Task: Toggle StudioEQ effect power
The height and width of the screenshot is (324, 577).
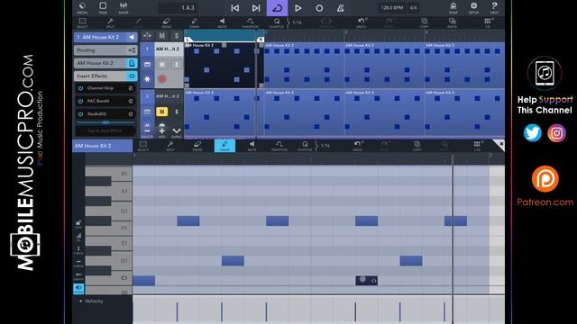Action: [x=80, y=114]
